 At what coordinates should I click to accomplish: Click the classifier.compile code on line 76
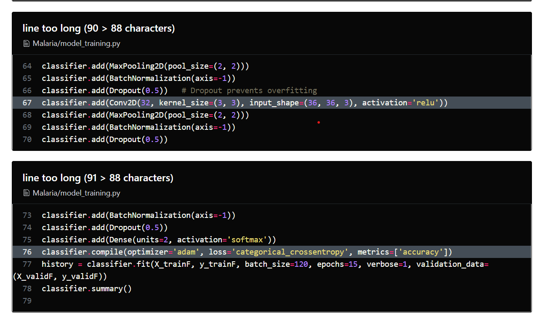(x=247, y=252)
